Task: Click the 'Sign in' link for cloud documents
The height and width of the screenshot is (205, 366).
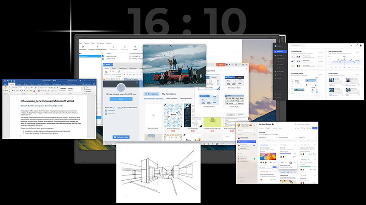Action: click(x=119, y=108)
